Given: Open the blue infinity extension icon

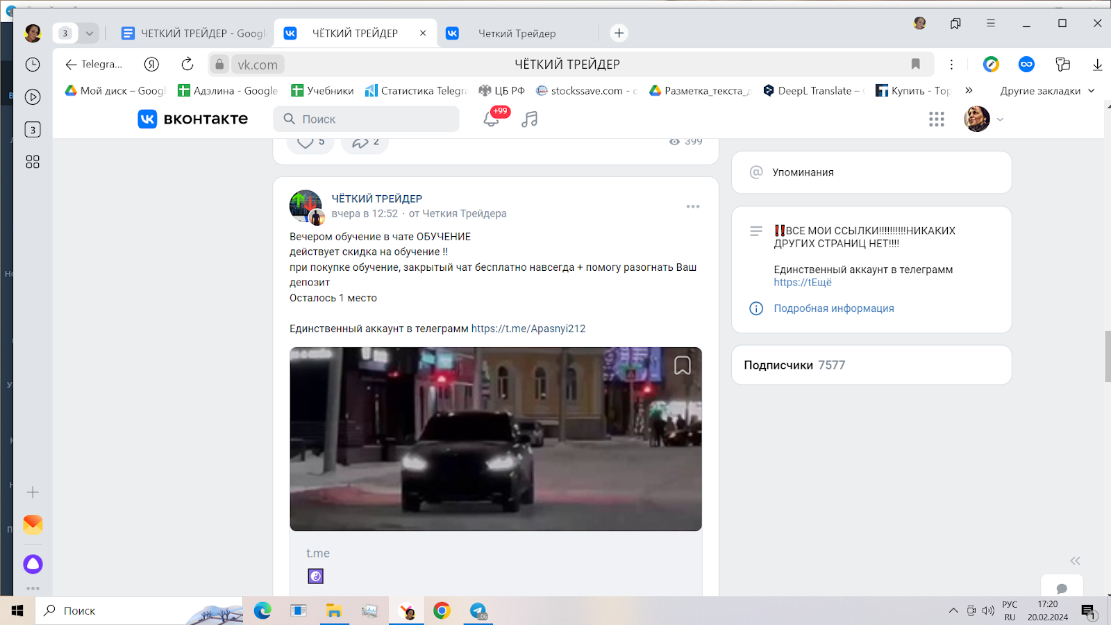Looking at the screenshot, I should coord(1026,65).
